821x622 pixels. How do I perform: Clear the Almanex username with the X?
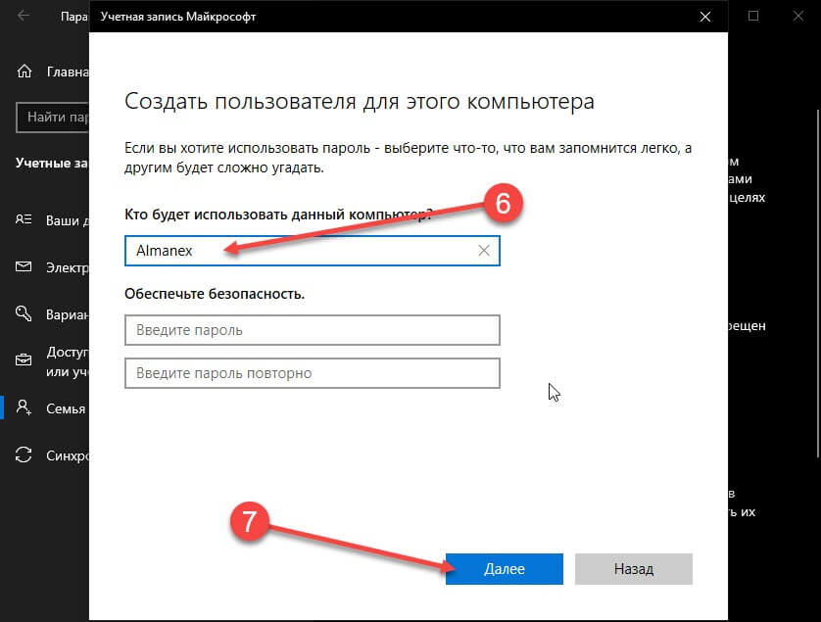[484, 250]
